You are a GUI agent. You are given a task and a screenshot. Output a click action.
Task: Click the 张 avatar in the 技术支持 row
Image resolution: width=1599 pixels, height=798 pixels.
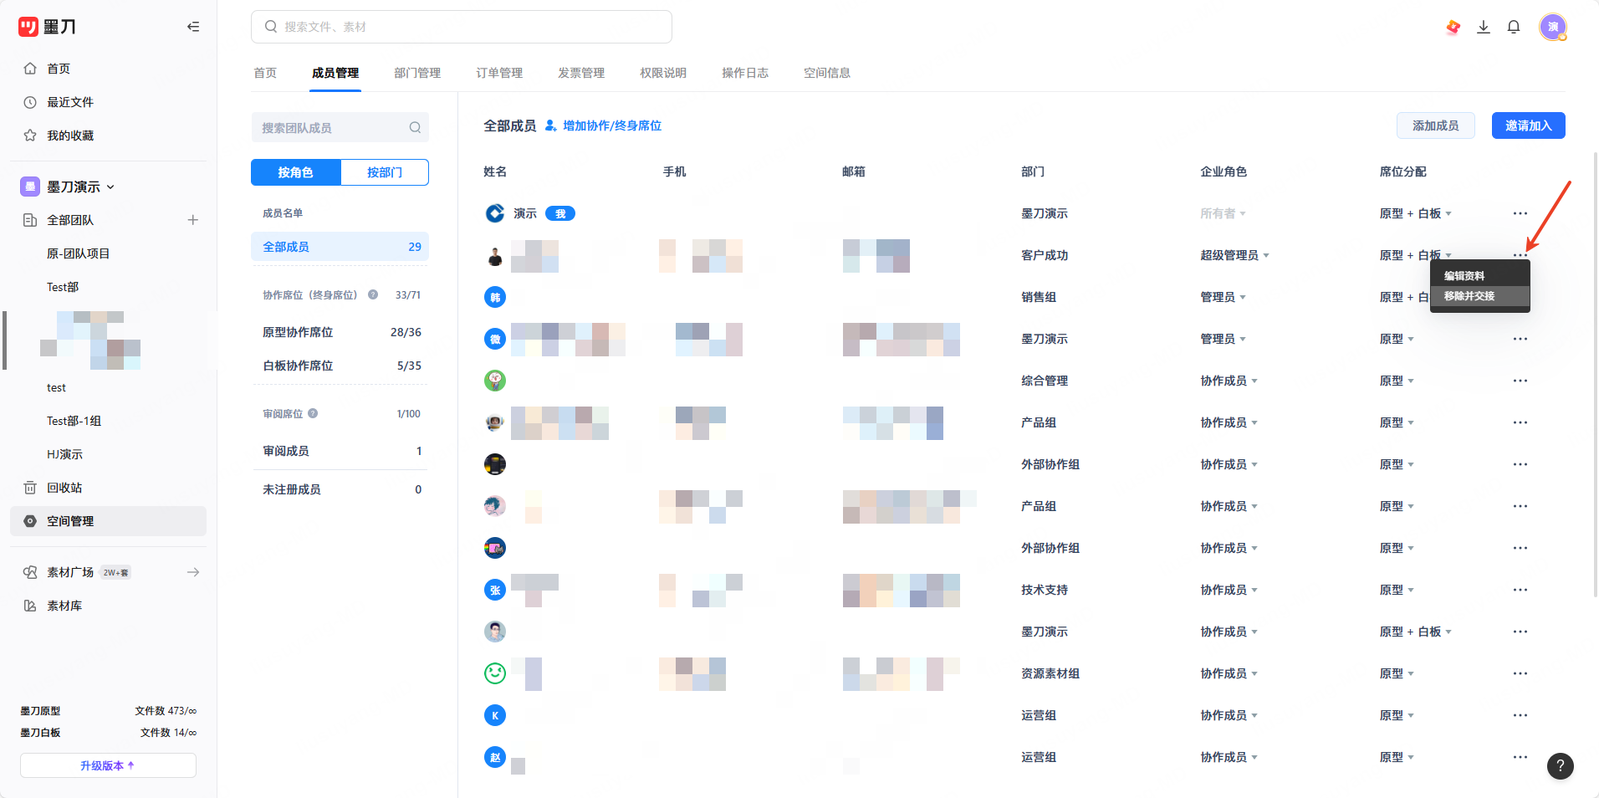[495, 590]
